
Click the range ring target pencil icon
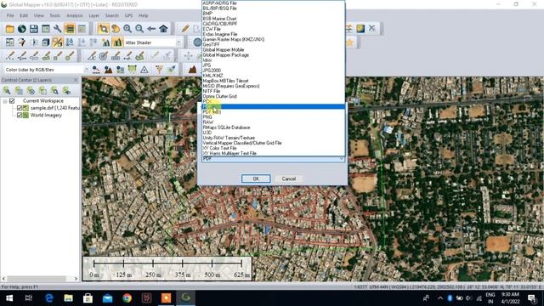pos(103,56)
